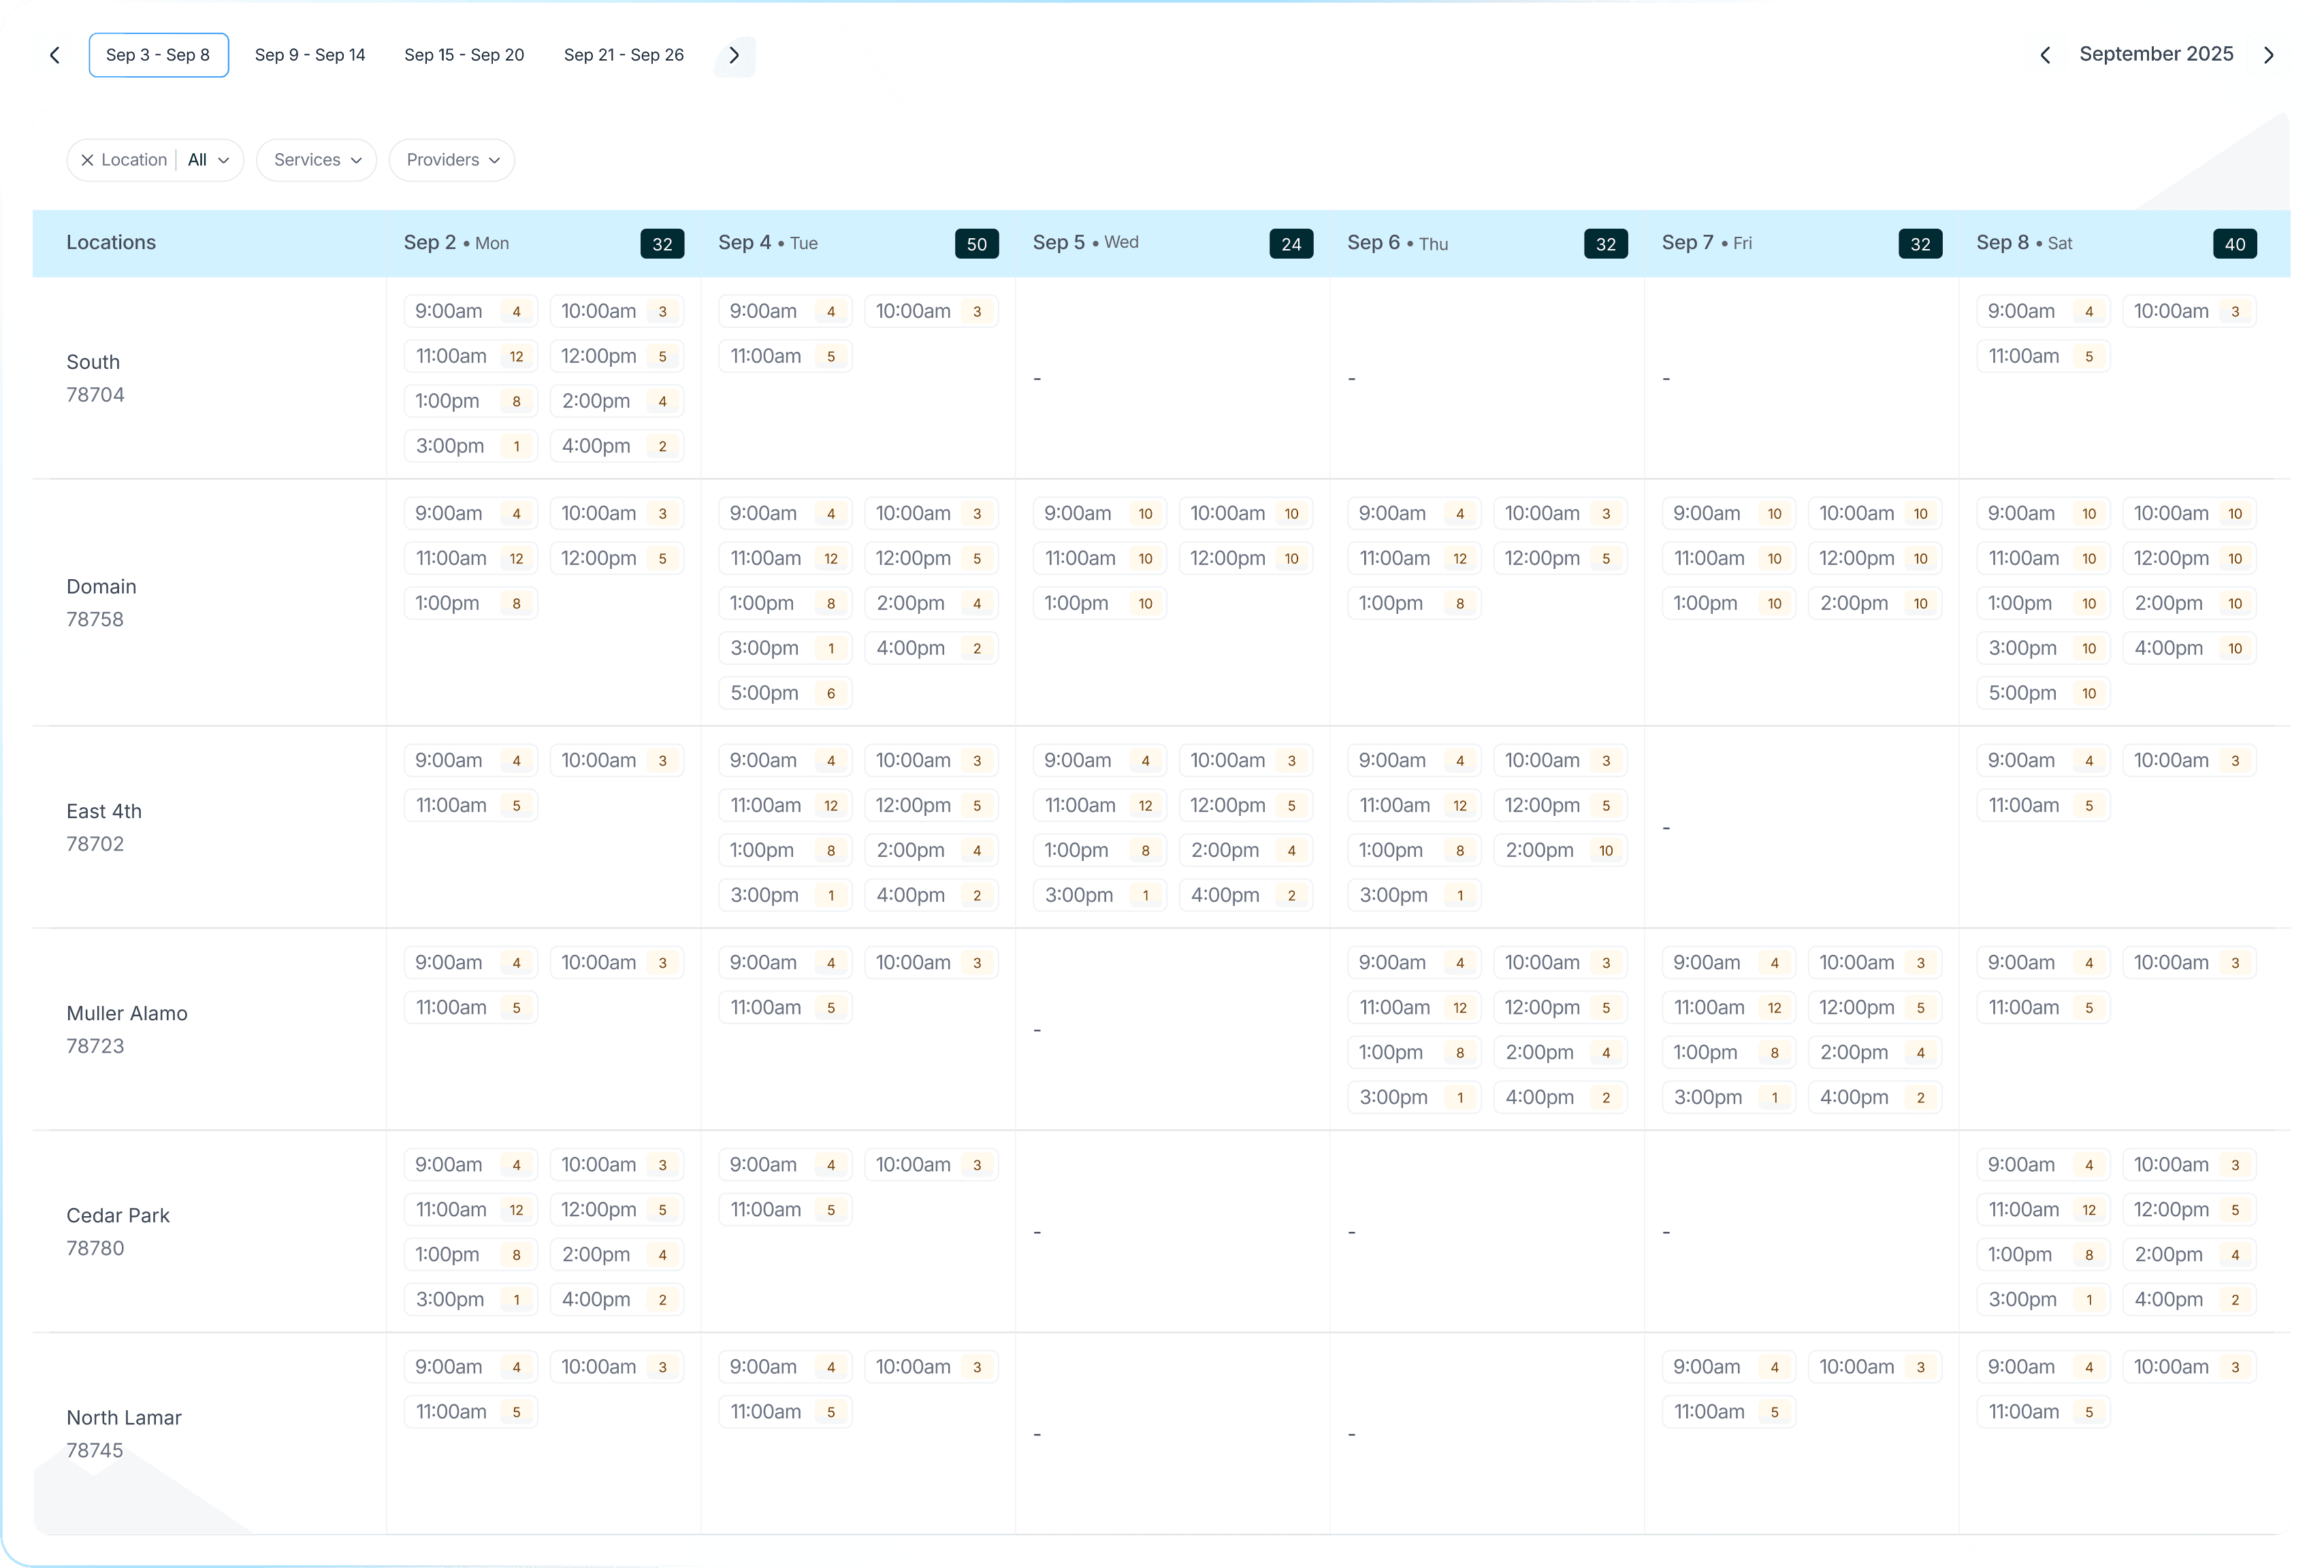Screen dimensions: 2324x1568
Task: Advance to next week ranges arrow
Action: pos(734,55)
